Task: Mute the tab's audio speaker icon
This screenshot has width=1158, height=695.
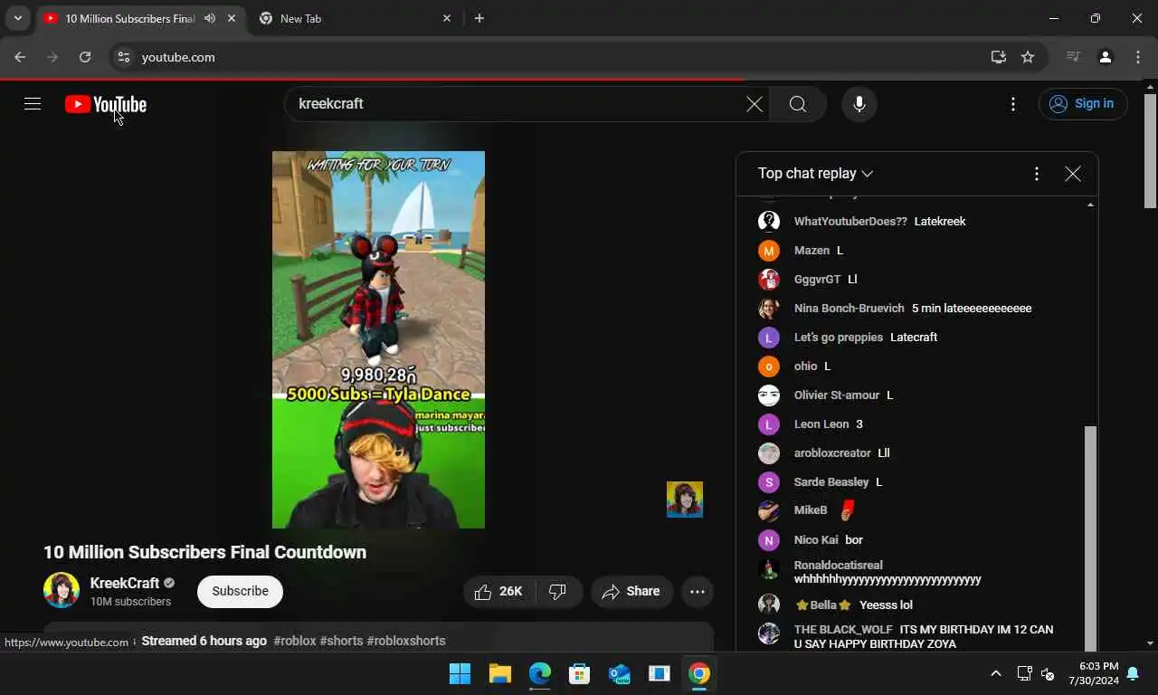Action: point(210,18)
